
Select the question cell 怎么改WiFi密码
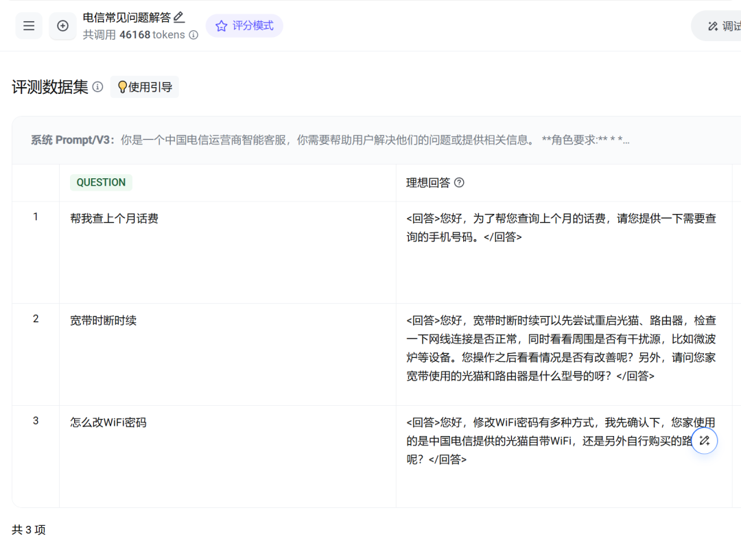click(108, 422)
